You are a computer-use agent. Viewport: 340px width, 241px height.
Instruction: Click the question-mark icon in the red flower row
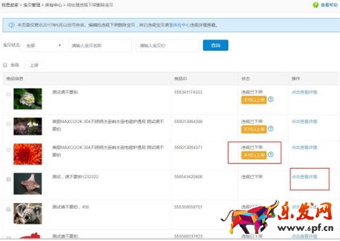click(271, 155)
